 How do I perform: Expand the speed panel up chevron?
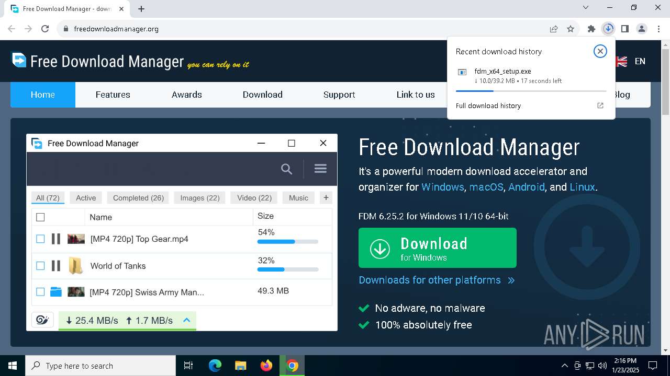coord(186,320)
